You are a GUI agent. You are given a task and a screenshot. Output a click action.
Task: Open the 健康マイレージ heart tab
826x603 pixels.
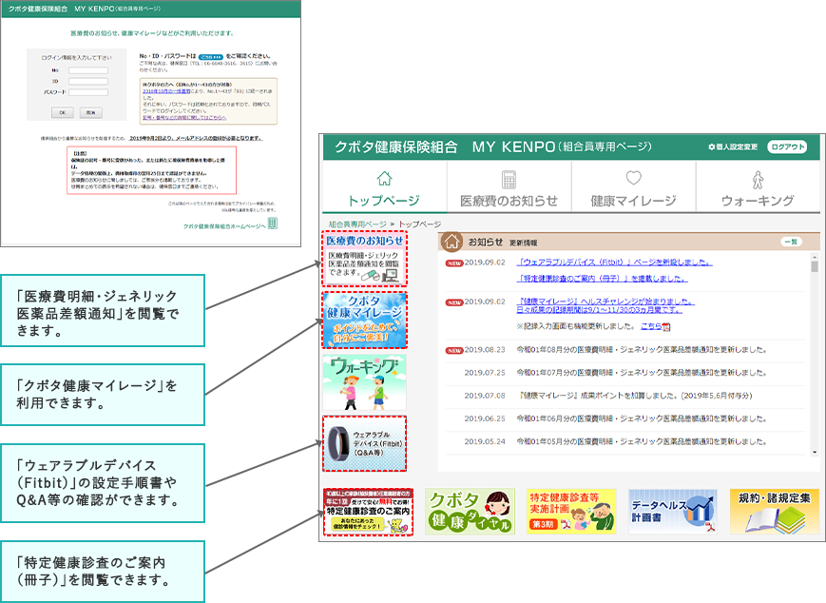click(x=633, y=187)
